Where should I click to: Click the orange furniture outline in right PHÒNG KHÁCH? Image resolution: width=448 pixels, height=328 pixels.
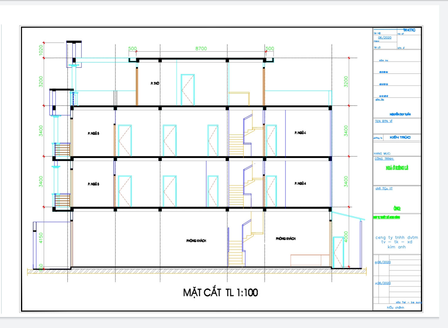(305, 258)
